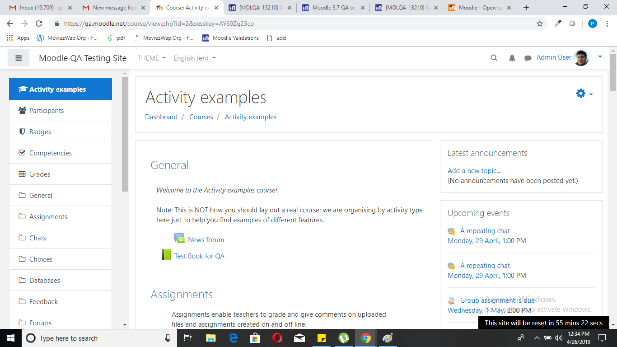This screenshot has height=347, width=617.
Task: Click the sidebar navigation scrollbar
Action: click(x=125, y=134)
